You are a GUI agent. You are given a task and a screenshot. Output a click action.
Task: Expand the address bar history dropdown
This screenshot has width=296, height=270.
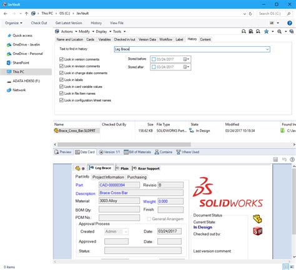245,14
